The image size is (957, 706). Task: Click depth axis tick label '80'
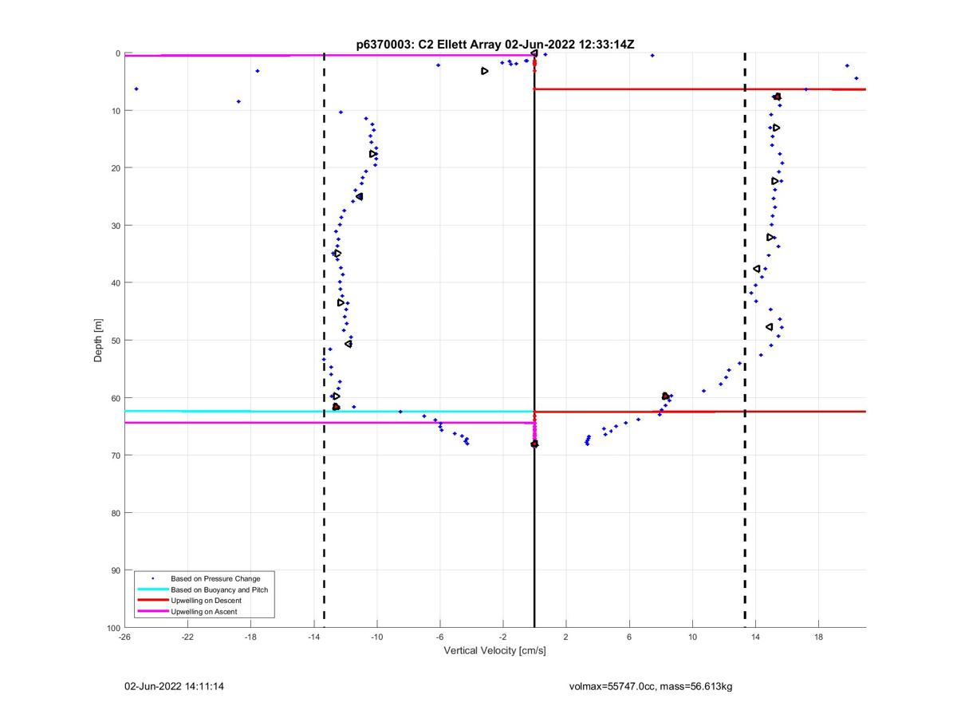pos(116,513)
